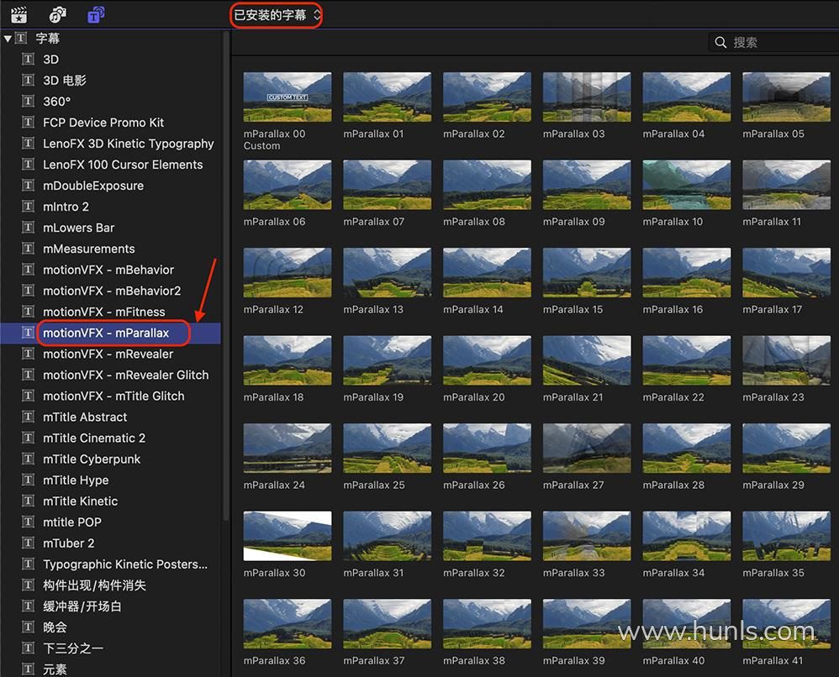Select the mParallax 13 title thumbnail
This screenshot has width=839, height=677.
coord(388,272)
